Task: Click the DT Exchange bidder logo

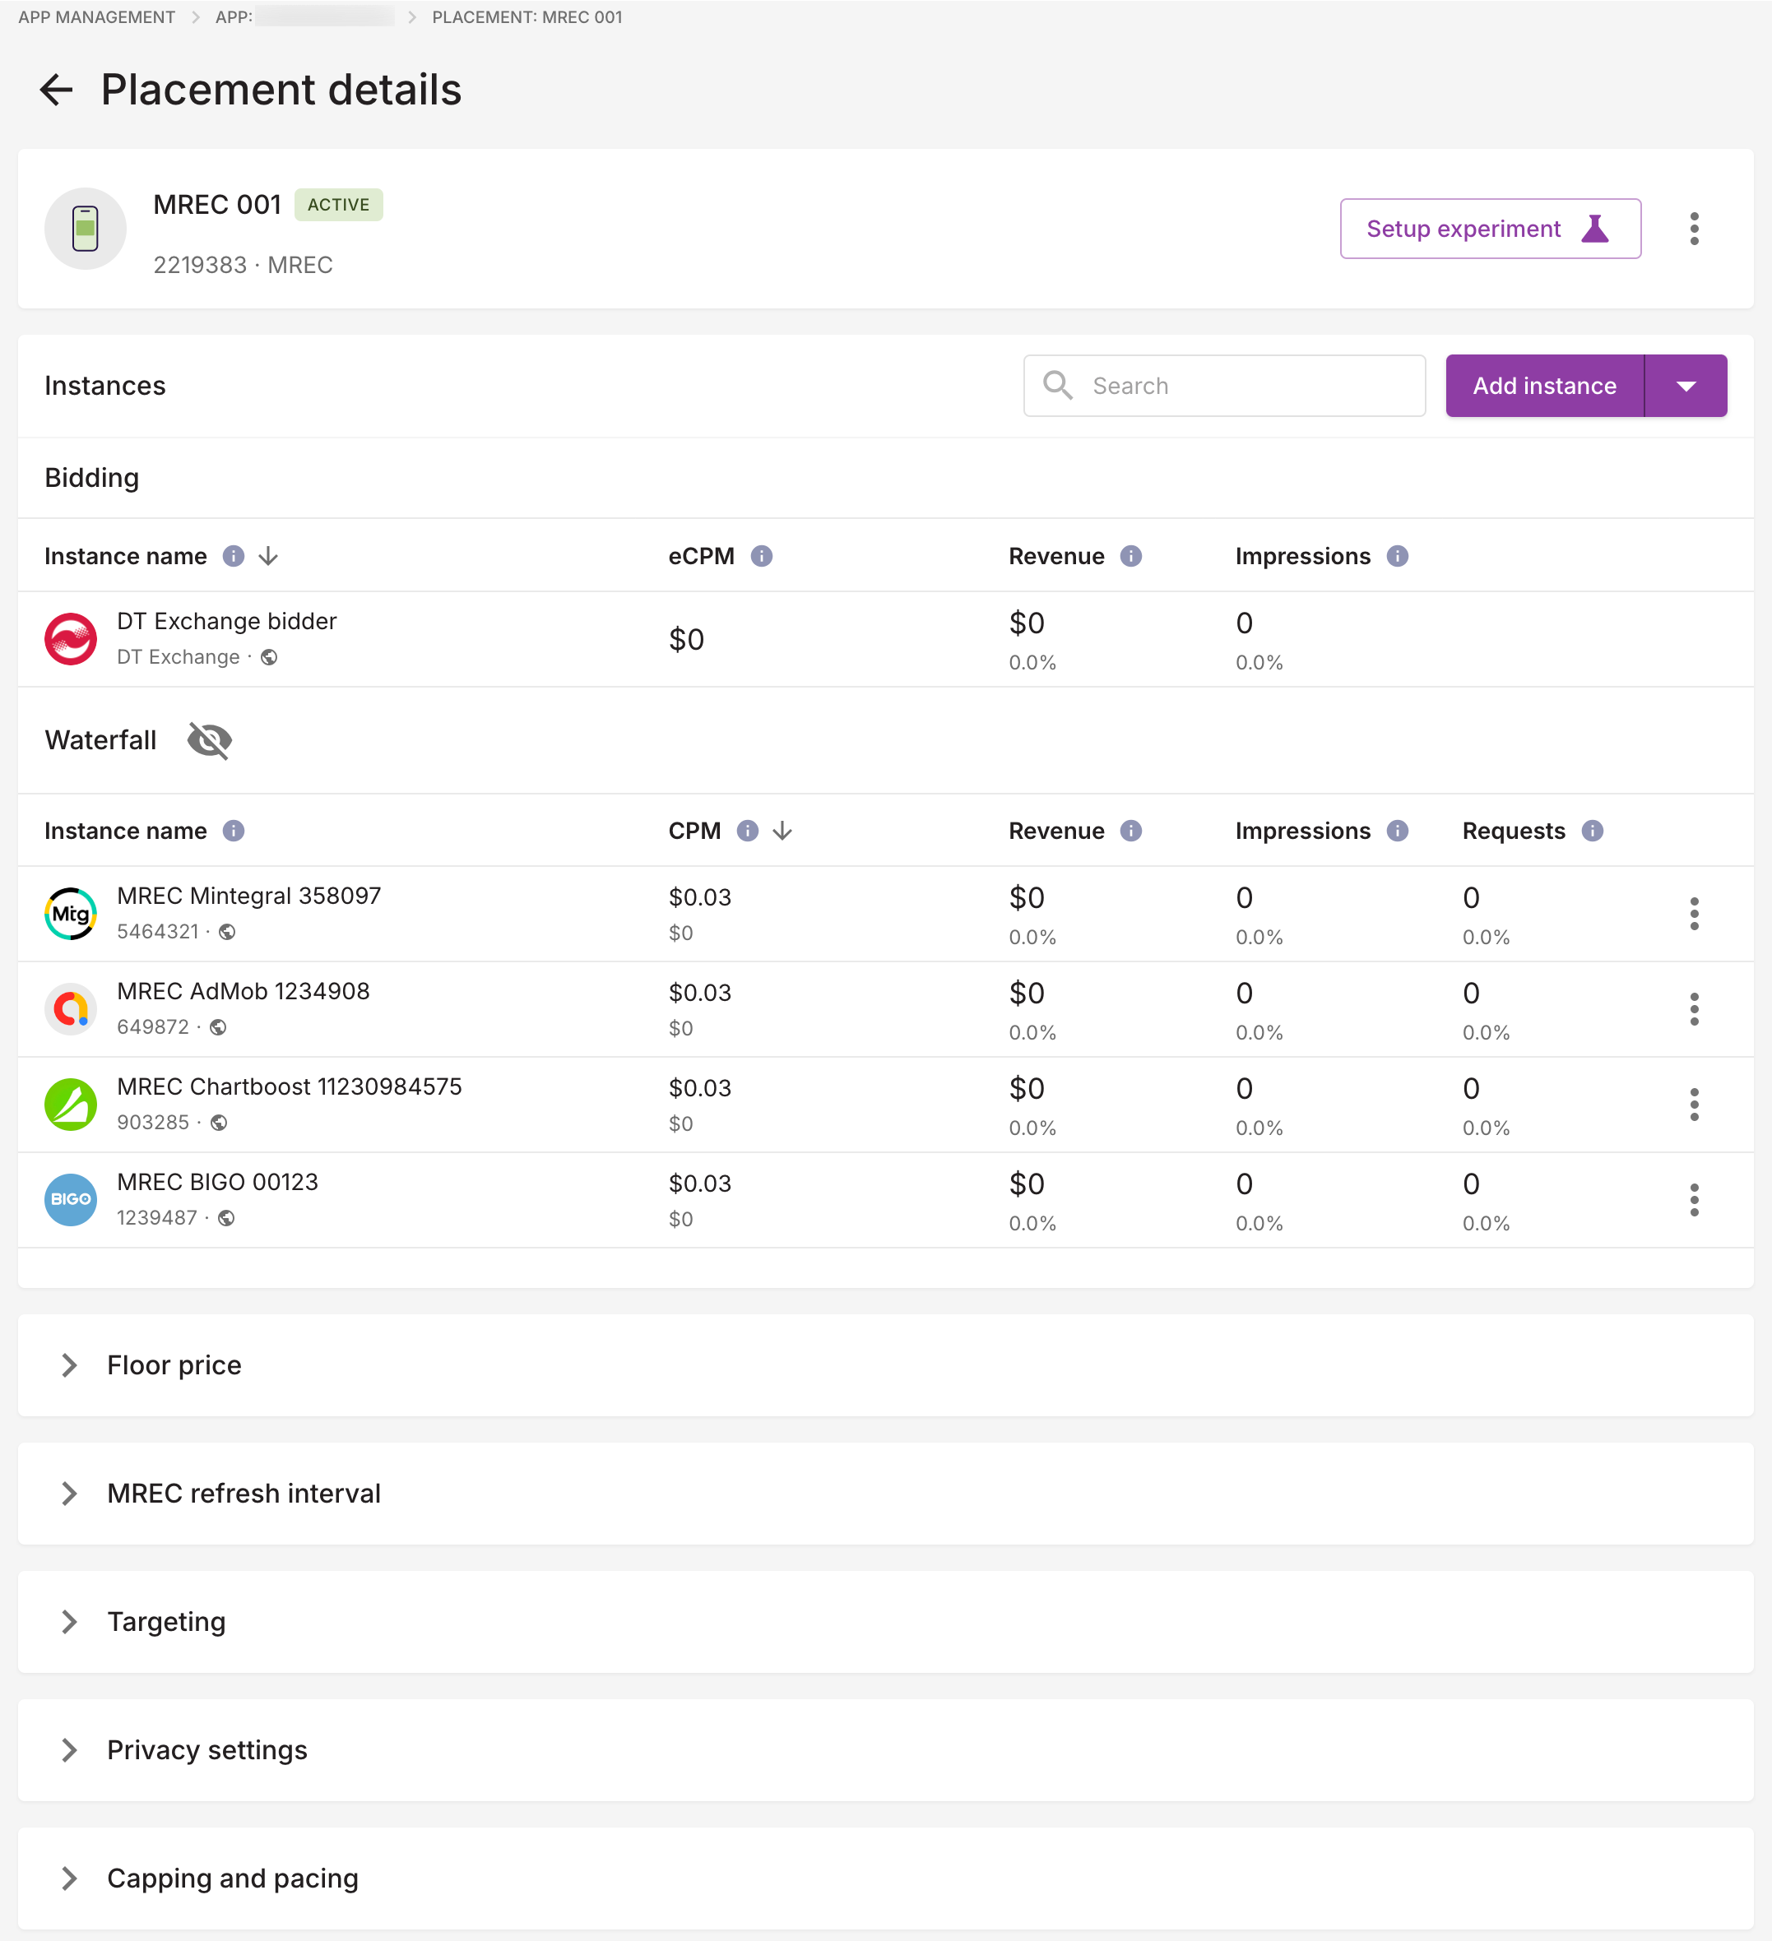Action: 70,638
